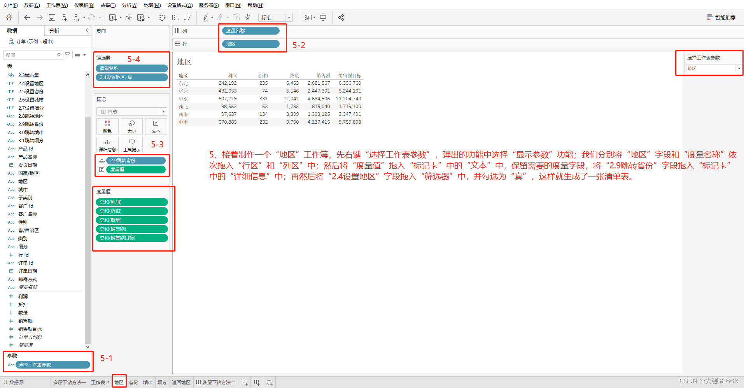Click the 详细信息 detail marks button
The image size is (744, 388).
tap(107, 145)
